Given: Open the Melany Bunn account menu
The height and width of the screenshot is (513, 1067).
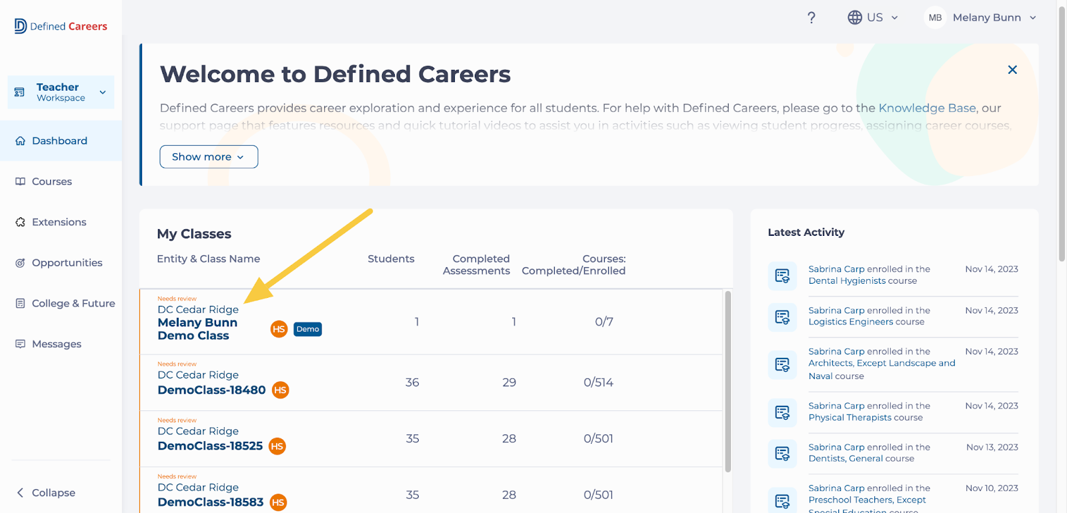Looking at the screenshot, I should click(x=980, y=17).
